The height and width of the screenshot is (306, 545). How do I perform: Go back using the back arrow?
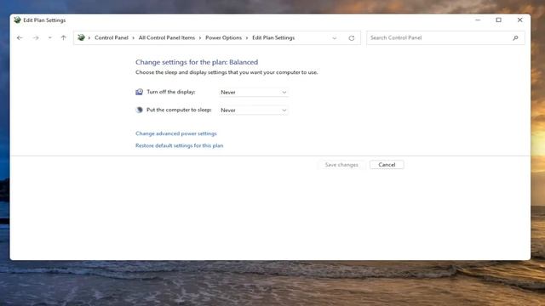click(20, 37)
